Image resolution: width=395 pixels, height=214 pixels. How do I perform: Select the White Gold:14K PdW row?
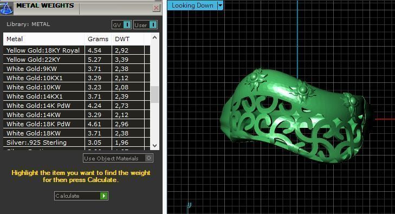[76, 106]
